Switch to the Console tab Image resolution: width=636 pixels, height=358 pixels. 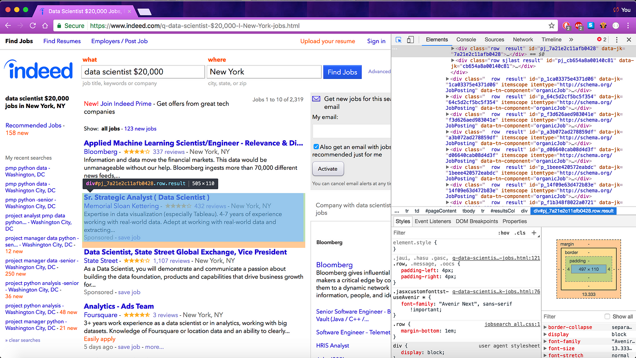(x=466, y=40)
